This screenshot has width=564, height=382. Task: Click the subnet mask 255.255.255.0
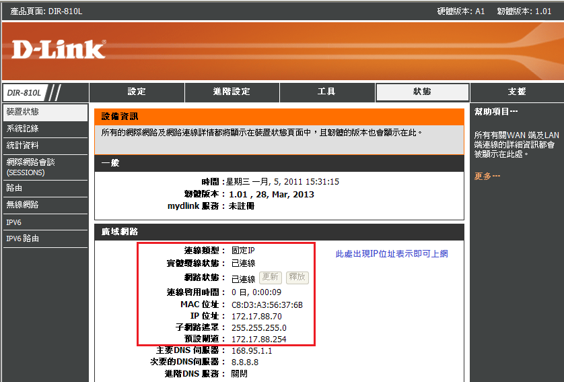[259, 328]
